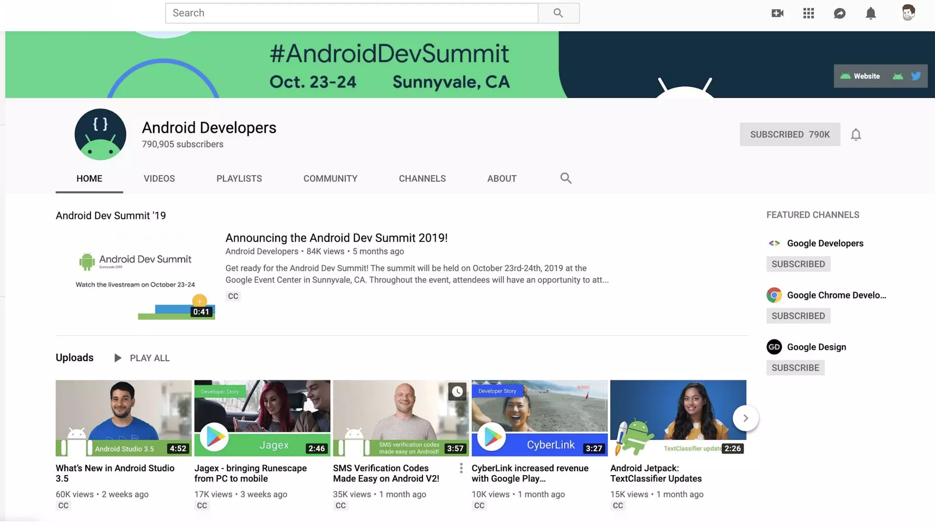Show next uploads with the arrow
Image resolution: width=935 pixels, height=526 pixels.
pyautogui.click(x=746, y=418)
